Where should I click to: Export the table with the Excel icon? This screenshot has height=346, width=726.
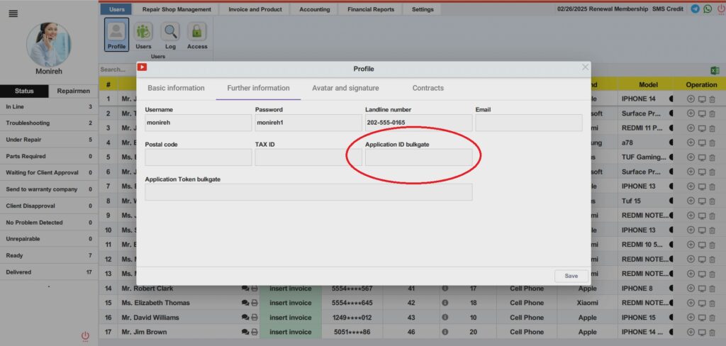pyautogui.click(x=715, y=70)
